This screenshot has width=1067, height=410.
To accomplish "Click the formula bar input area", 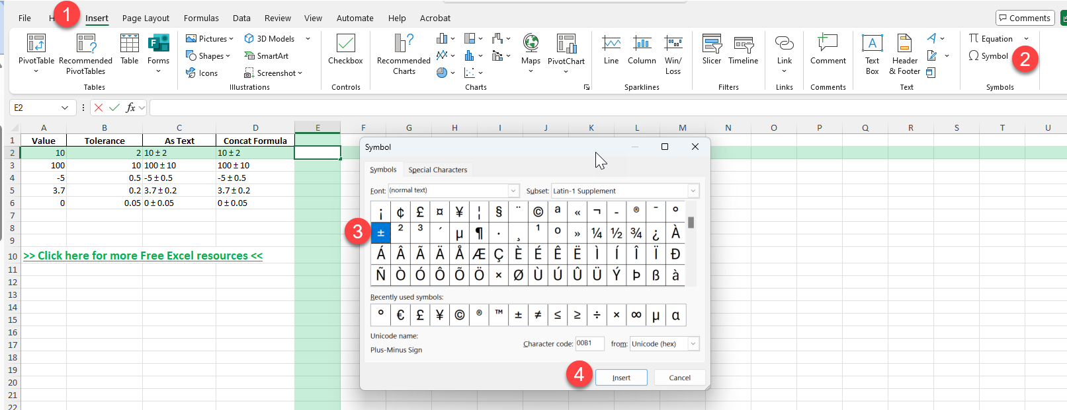I will click(607, 108).
